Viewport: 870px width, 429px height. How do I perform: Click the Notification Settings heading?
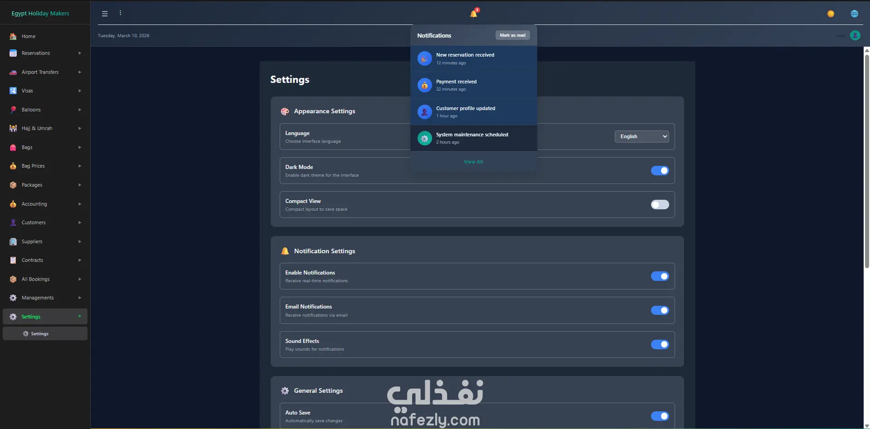click(325, 251)
